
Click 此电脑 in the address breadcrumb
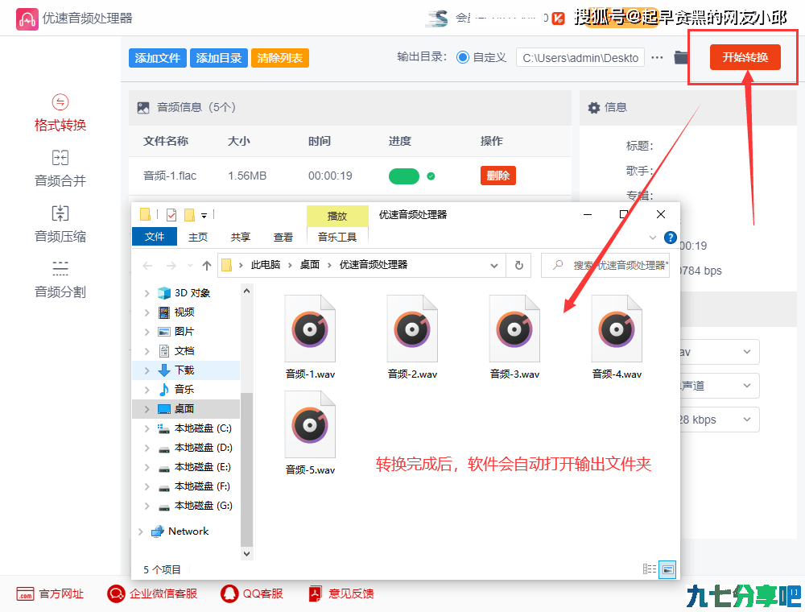coord(266,265)
